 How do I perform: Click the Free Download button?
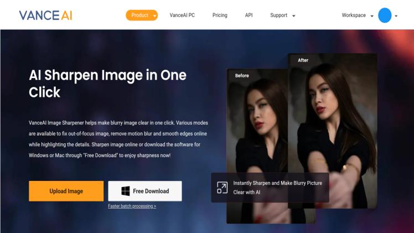point(145,191)
